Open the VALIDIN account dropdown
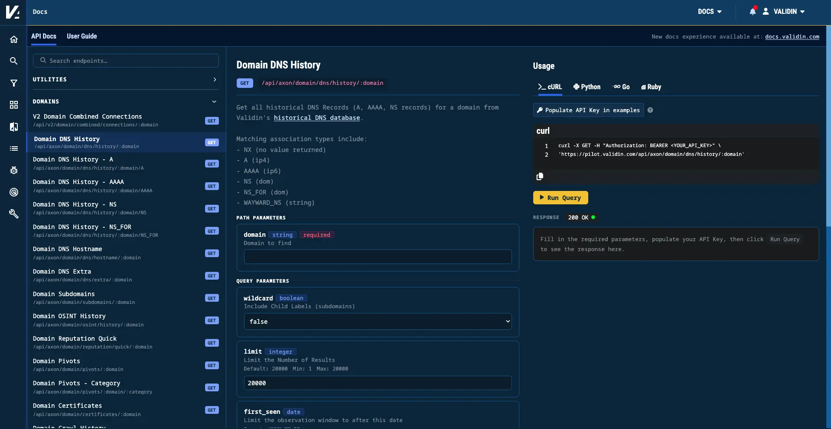The width and height of the screenshot is (831, 429). (789, 12)
